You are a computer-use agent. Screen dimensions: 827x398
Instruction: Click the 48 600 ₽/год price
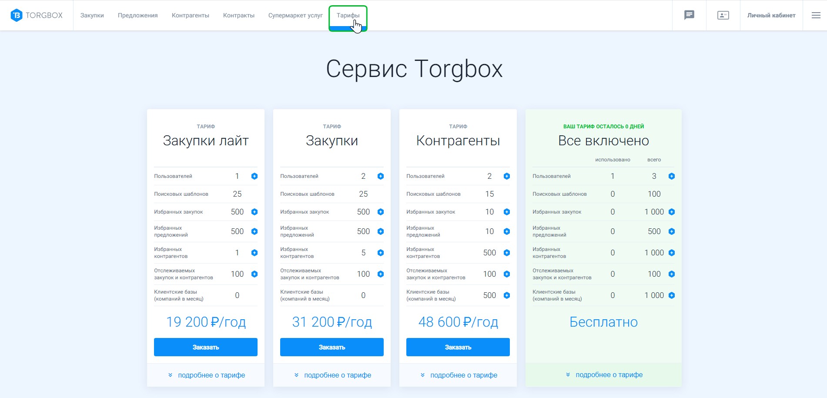tap(458, 322)
